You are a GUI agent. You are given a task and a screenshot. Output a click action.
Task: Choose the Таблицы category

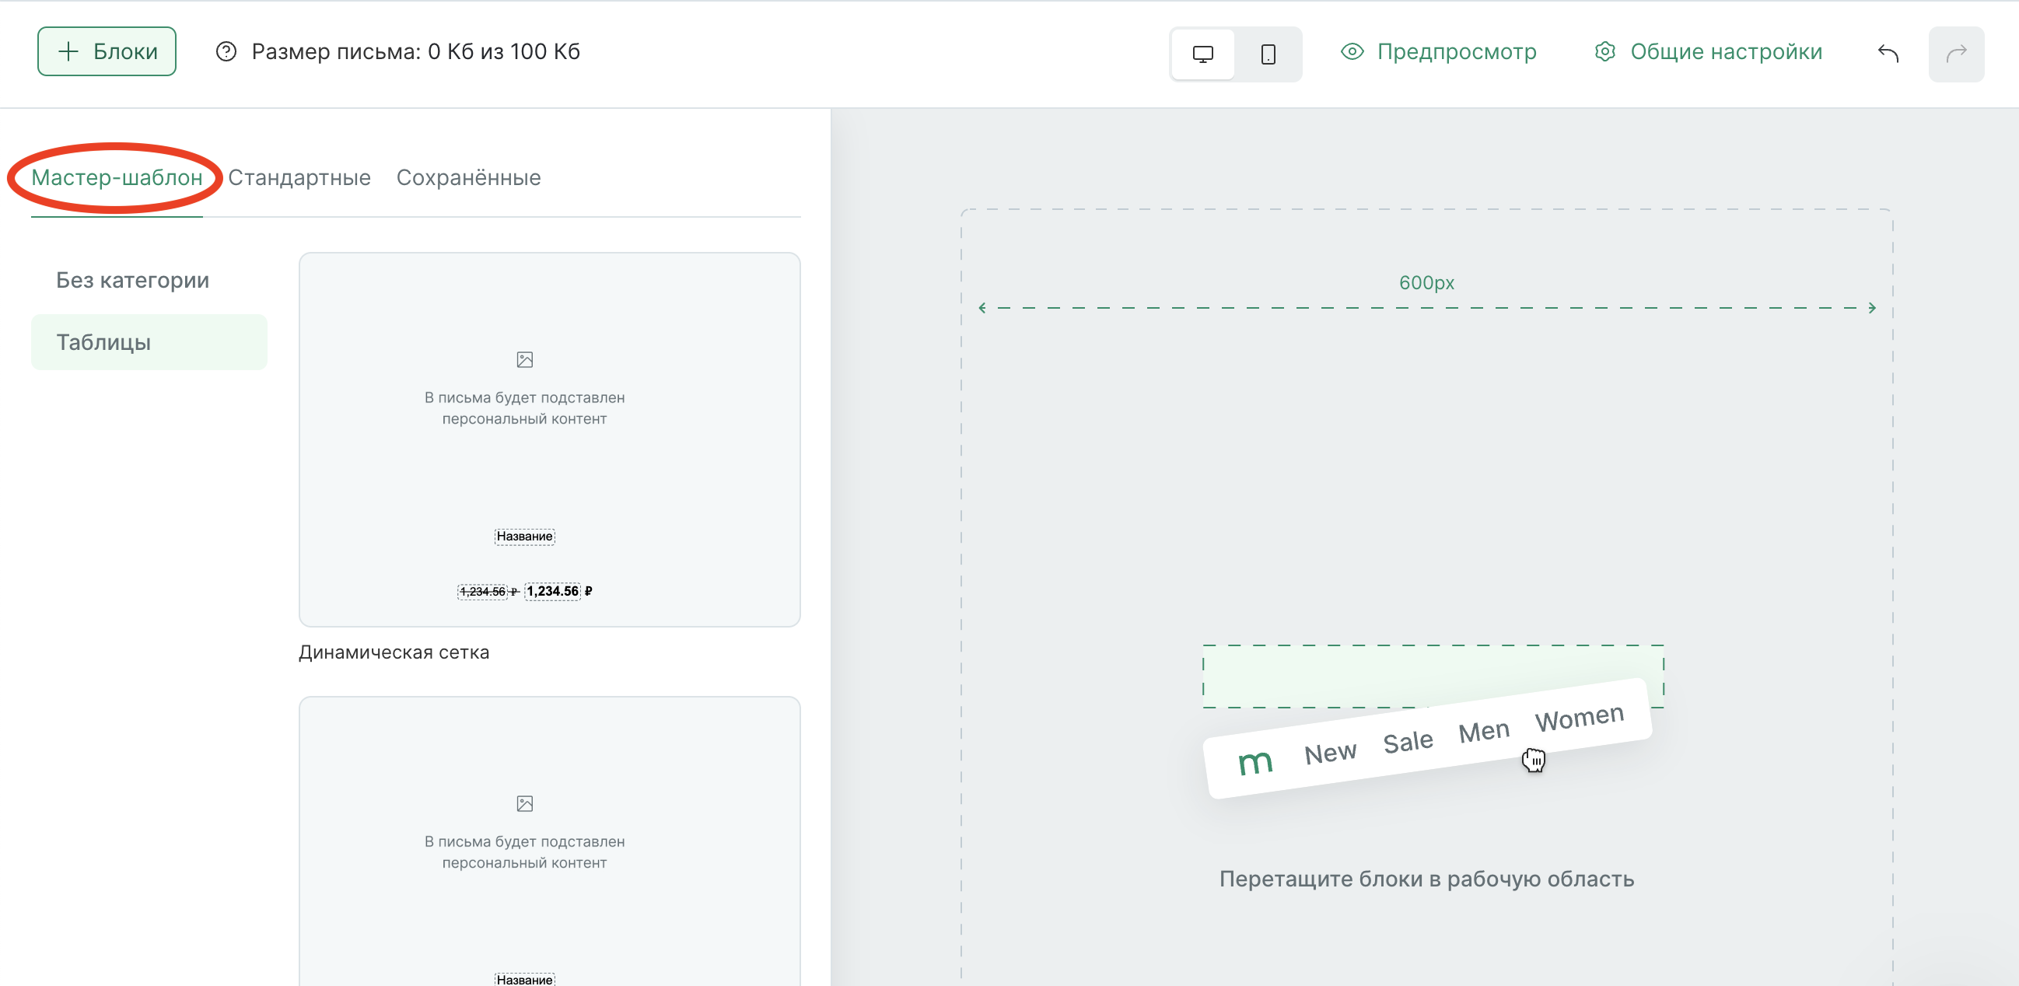pyautogui.click(x=149, y=342)
